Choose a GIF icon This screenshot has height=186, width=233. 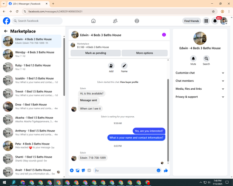coord(89,171)
